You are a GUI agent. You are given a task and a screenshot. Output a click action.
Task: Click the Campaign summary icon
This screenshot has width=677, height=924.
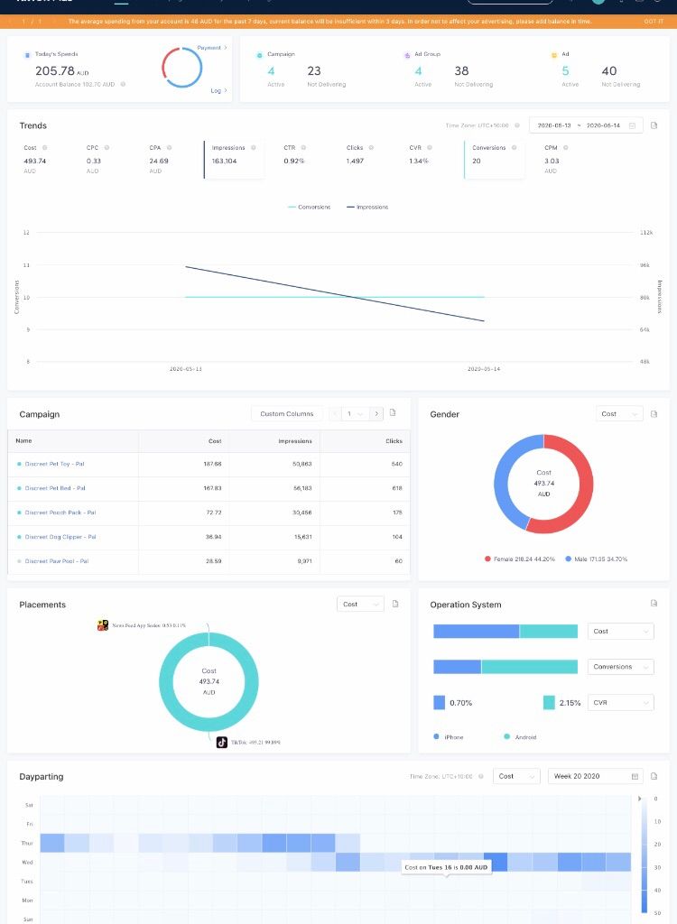(259, 55)
